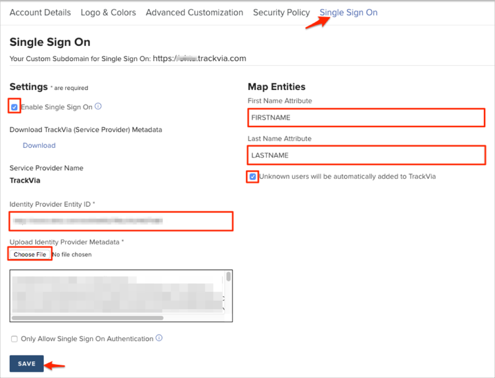Uncheck automatically adding unknown users to TrackVia
The image size is (495, 378).
coord(253,177)
